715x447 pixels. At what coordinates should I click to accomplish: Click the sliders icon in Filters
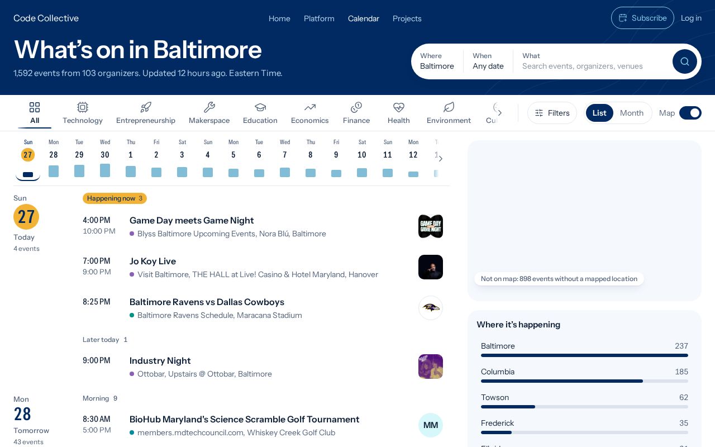539,113
